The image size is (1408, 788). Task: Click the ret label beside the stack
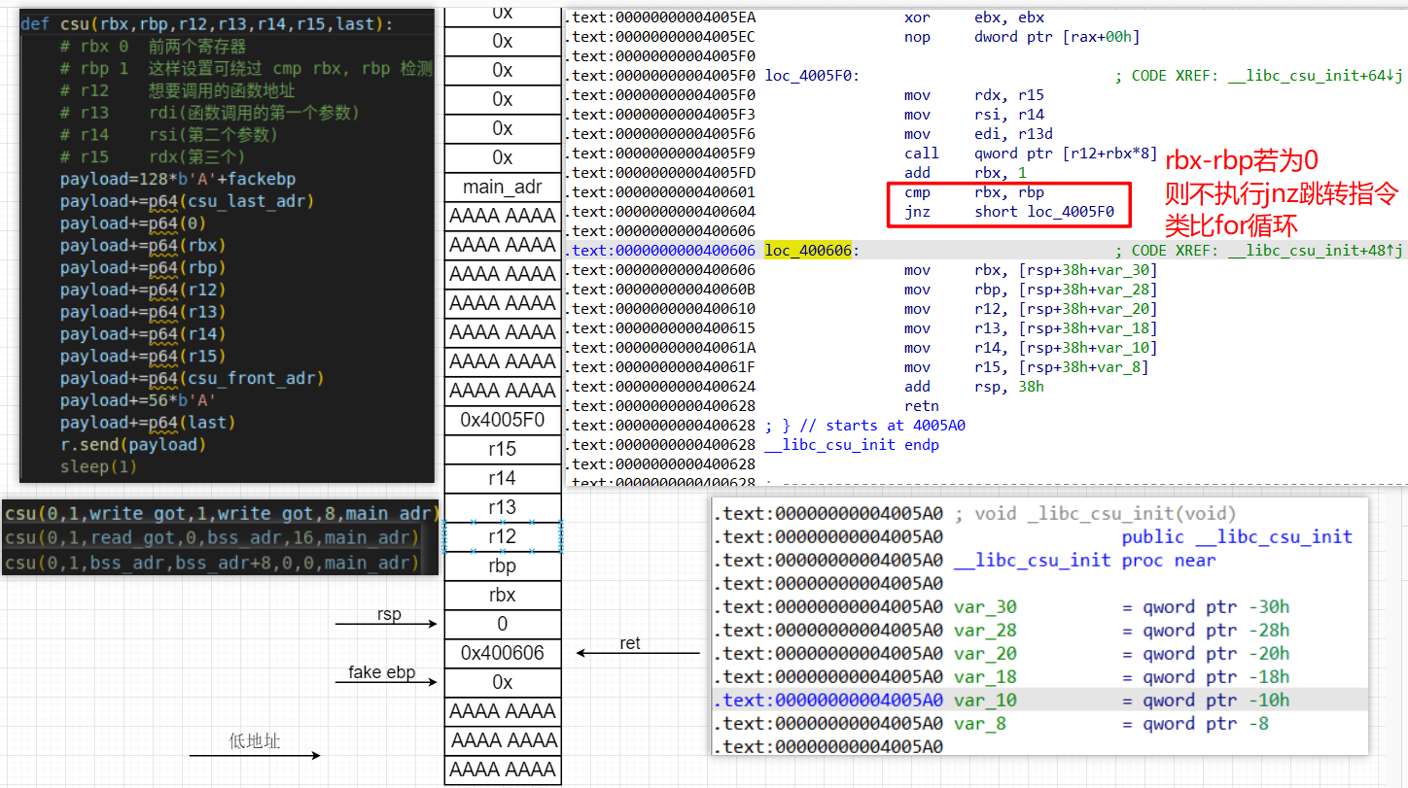pos(630,643)
